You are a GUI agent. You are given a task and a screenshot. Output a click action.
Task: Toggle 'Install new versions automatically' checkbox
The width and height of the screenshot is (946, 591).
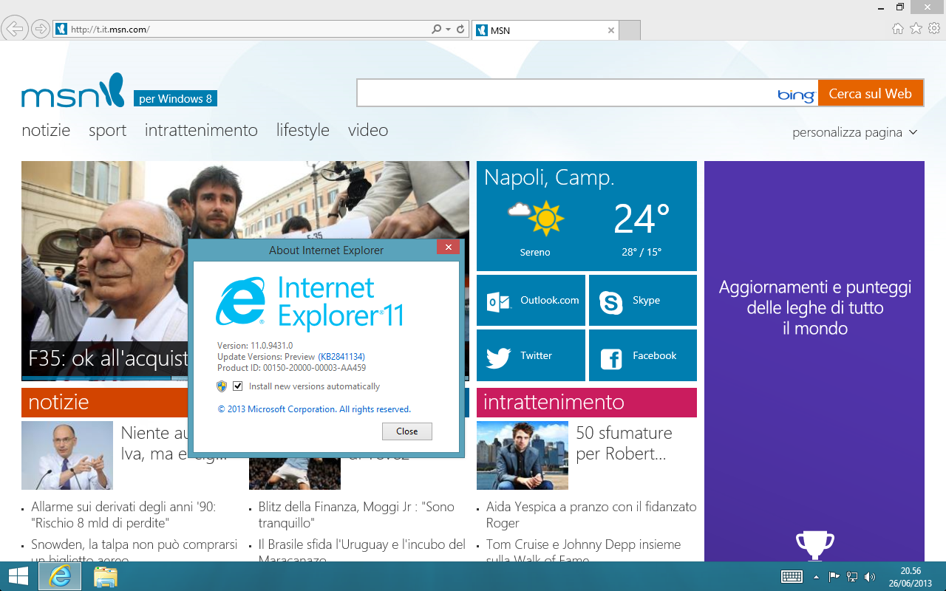tap(238, 386)
